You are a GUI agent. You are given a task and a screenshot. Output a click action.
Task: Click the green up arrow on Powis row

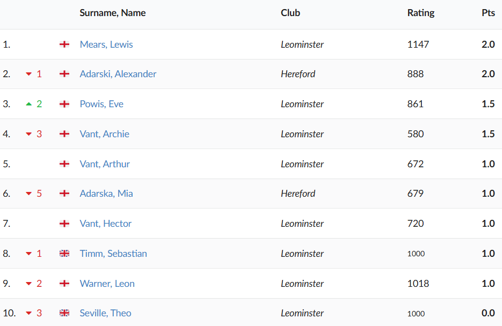29,104
